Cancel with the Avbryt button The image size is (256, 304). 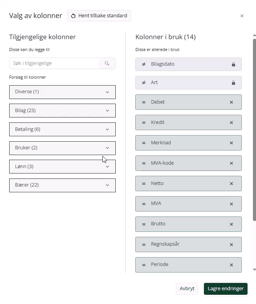187,289
